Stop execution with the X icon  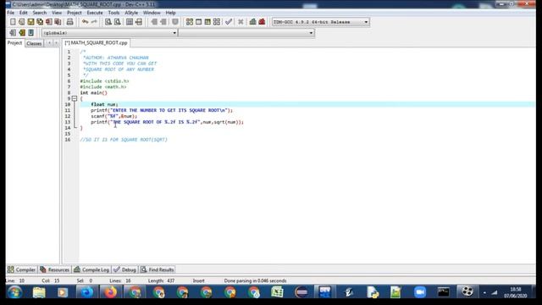click(241, 22)
